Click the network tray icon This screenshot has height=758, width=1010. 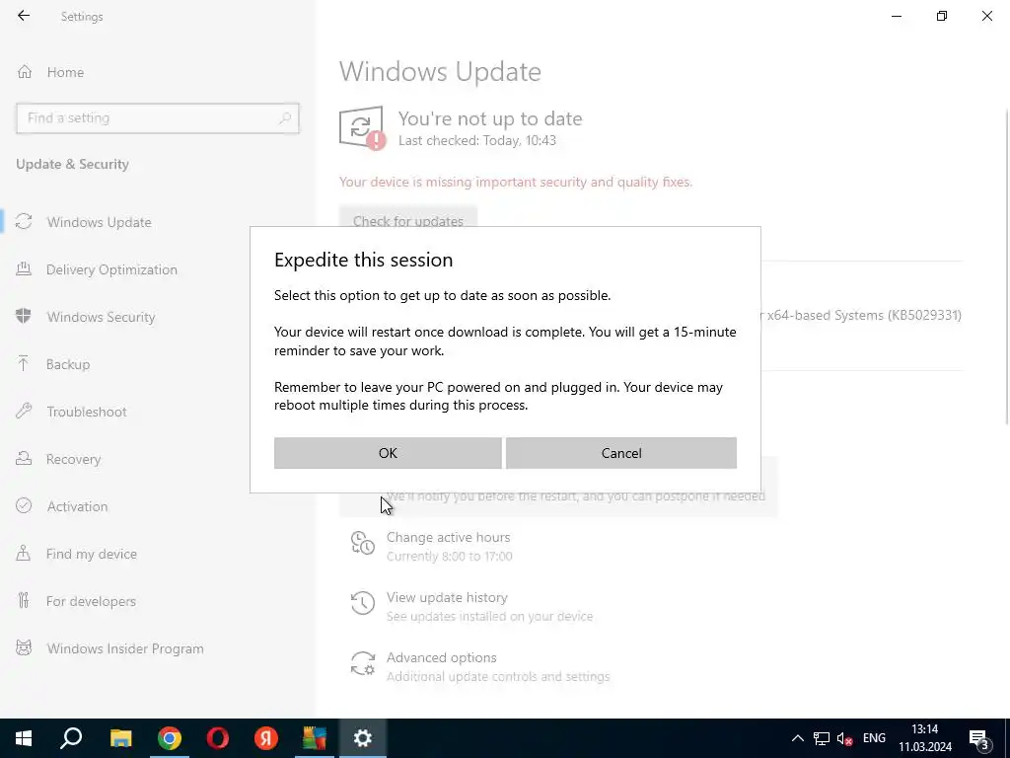tap(822, 738)
